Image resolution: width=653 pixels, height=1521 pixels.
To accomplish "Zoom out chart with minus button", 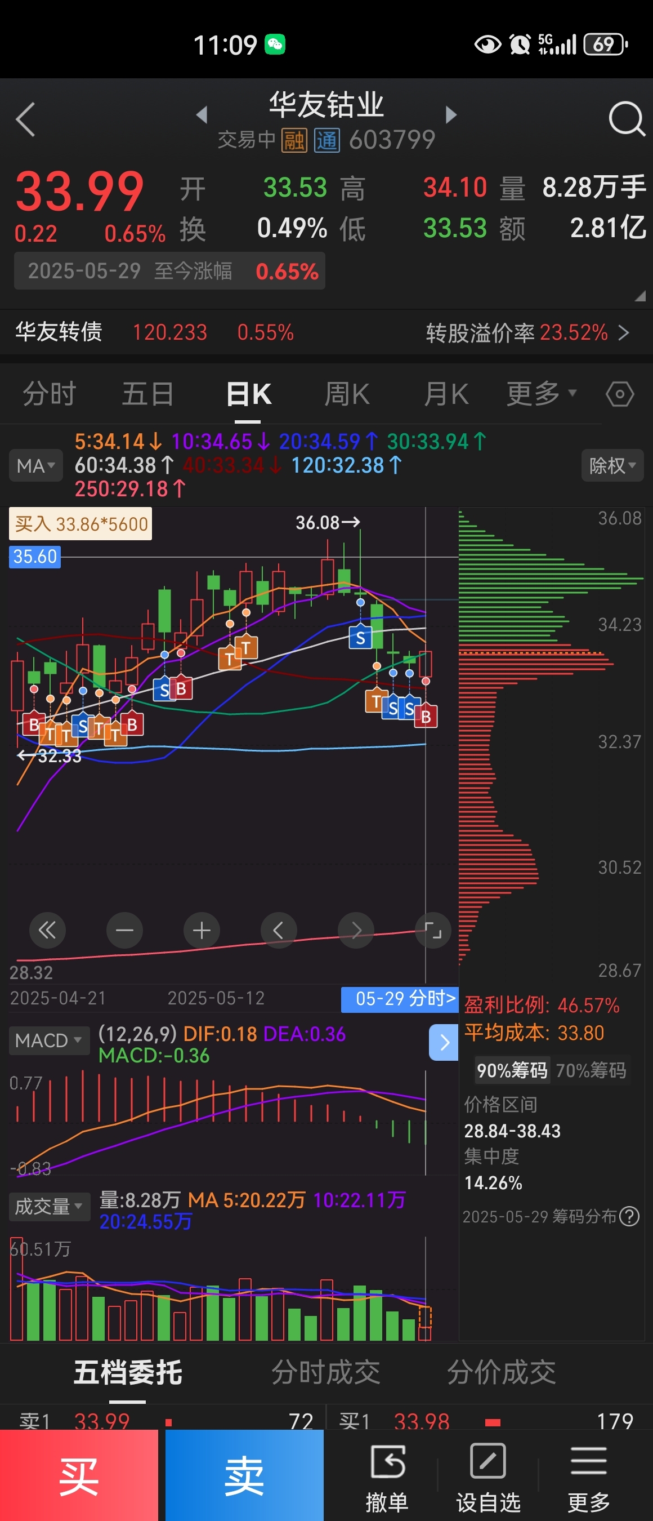I will point(124,931).
